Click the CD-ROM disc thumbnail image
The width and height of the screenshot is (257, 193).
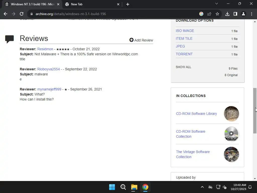tap(231, 134)
